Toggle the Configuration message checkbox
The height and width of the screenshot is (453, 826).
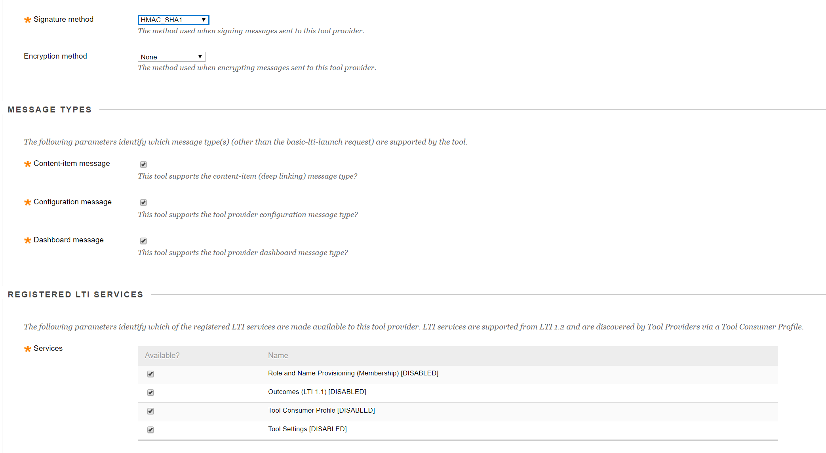(143, 202)
